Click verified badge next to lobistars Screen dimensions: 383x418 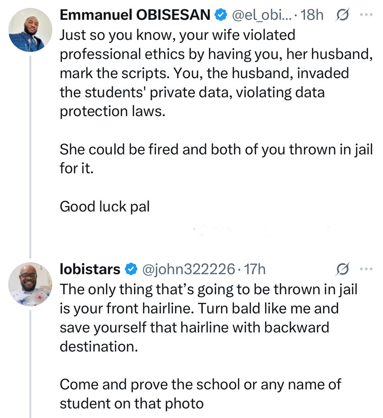[x=132, y=269]
